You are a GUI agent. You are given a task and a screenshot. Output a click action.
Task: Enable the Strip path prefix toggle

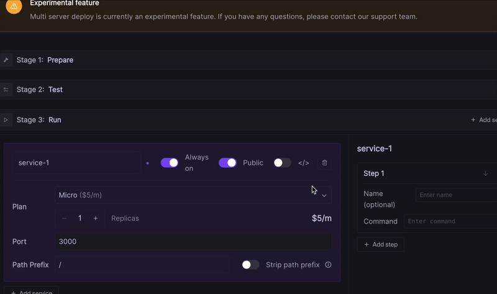pyautogui.click(x=250, y=265)
